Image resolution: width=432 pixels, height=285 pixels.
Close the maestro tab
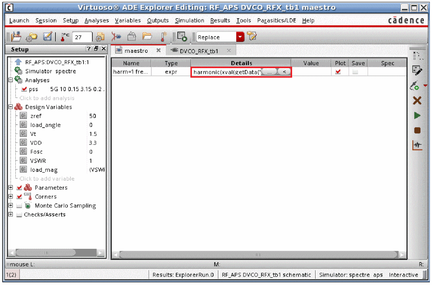click(x=158, y=50)
